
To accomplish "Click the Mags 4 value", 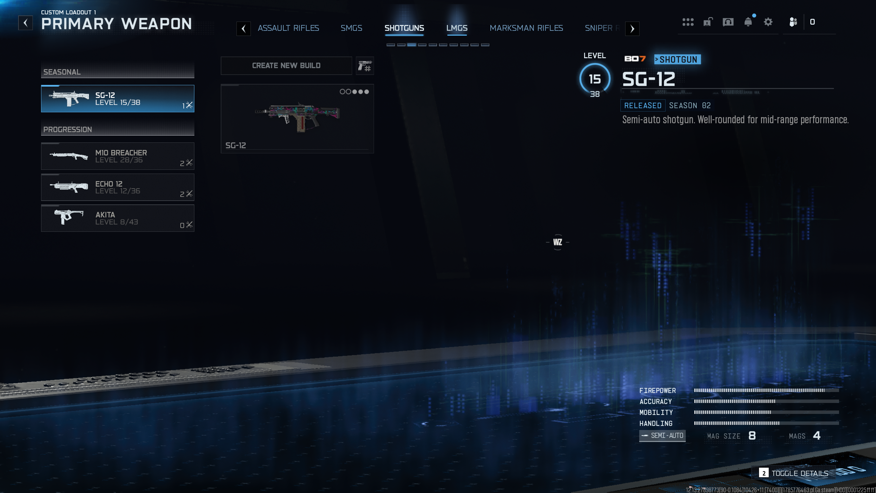I will point(817,436).
